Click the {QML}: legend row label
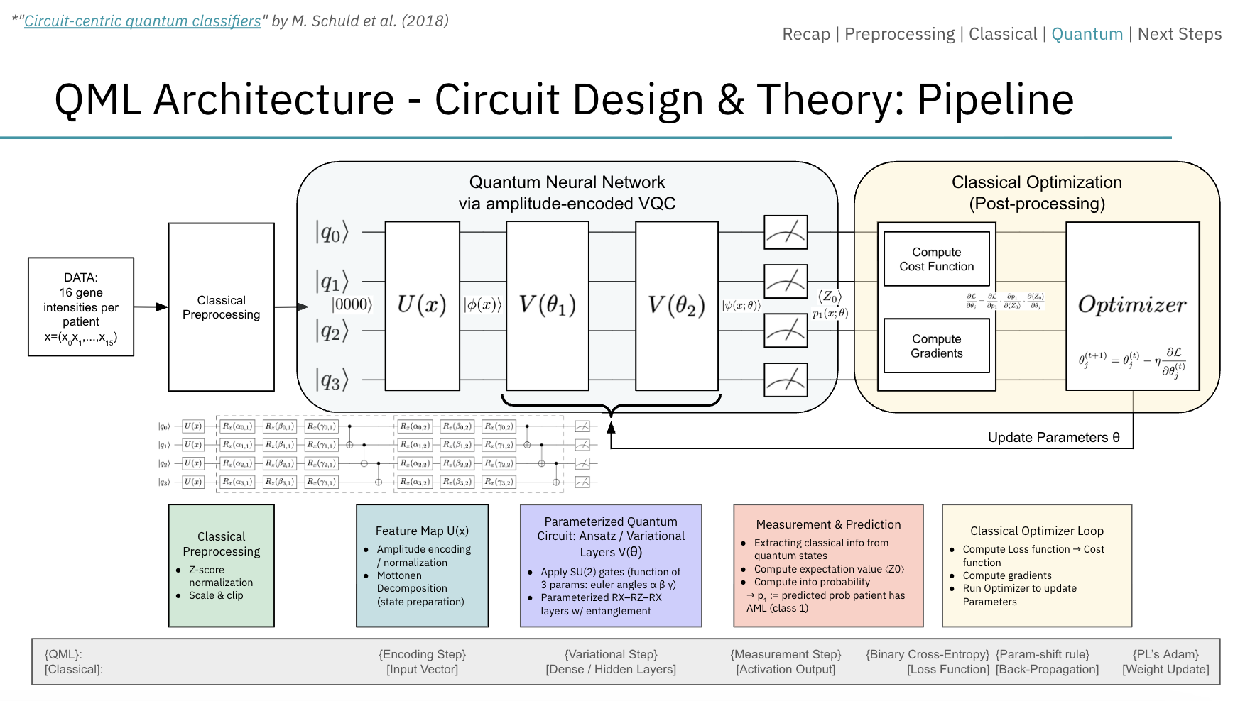The height and width of the screenshot is (701, 1250). click(63, 654)
